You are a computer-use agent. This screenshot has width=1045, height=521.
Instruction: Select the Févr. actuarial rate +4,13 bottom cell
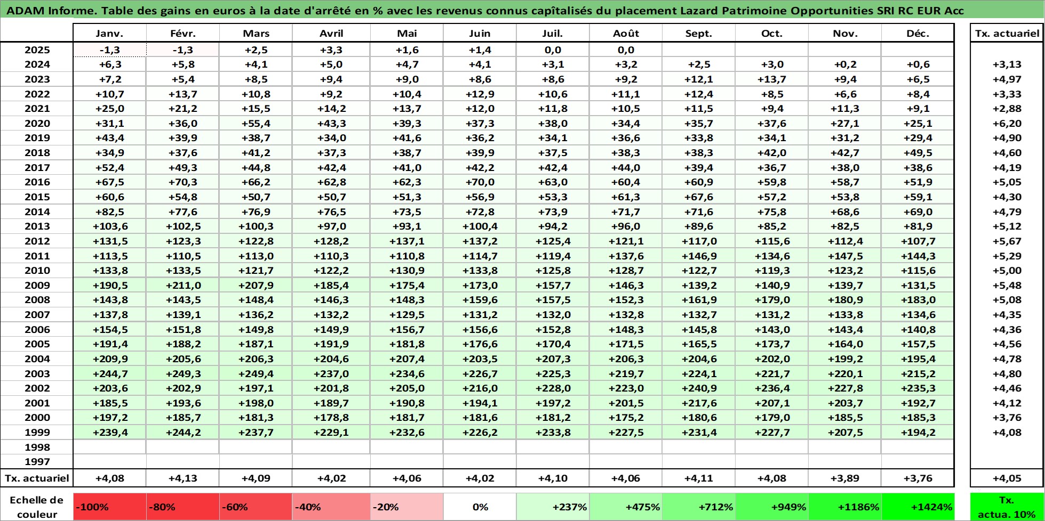(x=182, y=478)
